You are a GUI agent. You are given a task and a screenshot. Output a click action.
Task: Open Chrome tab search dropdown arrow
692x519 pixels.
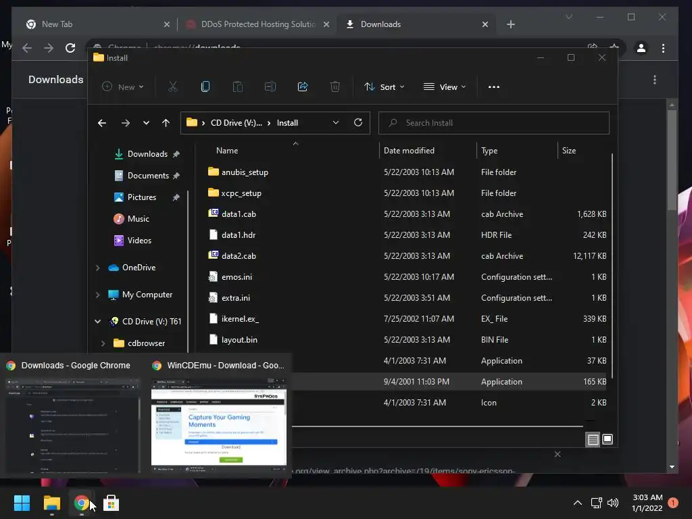pyautogui.click(x=569, y=17)
